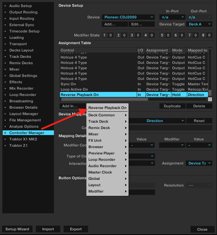This screenshot has height=235, width=217.
Task: Reset the Direction device mapping
Action: tap(199, 121)
